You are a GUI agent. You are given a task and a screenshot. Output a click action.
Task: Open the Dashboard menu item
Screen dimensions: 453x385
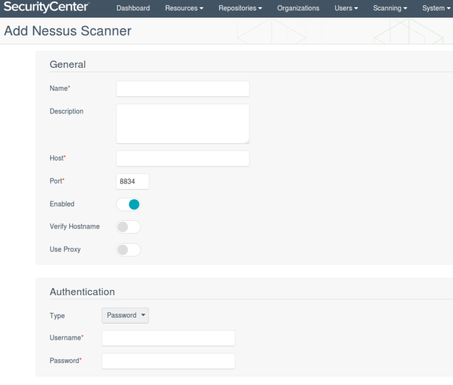(x=133, y=8)
